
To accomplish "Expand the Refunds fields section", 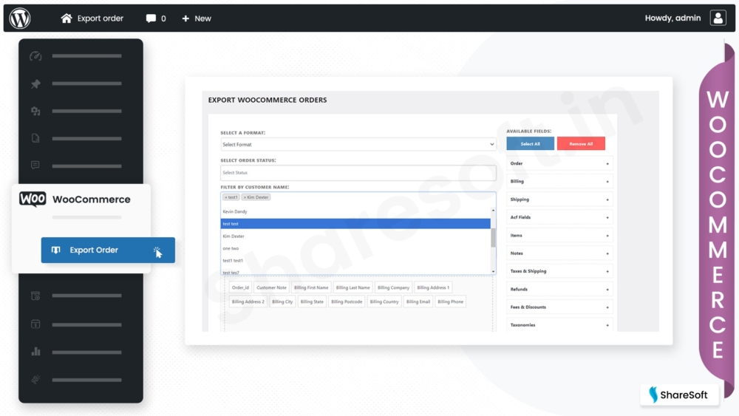I will 559,289.
